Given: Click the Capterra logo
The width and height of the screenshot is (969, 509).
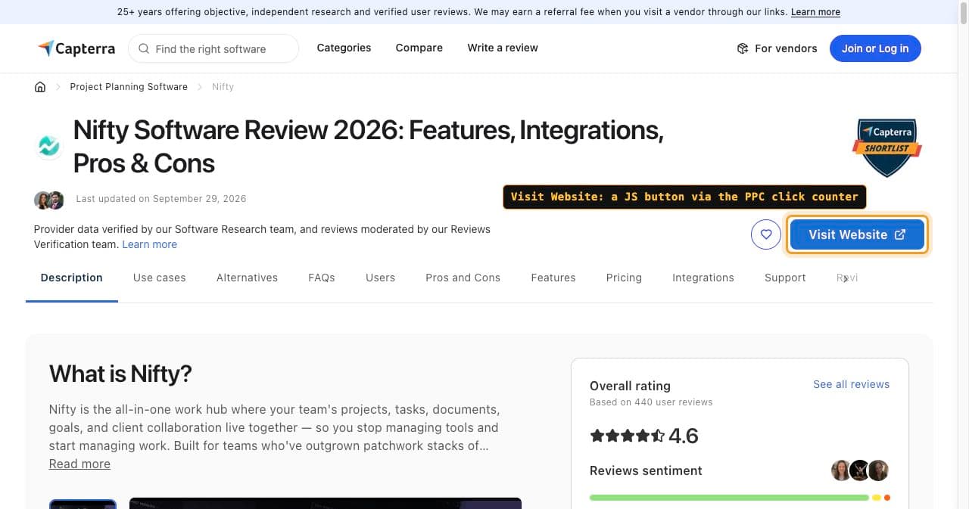Looking at the screenshot, I should coord(76,48).
